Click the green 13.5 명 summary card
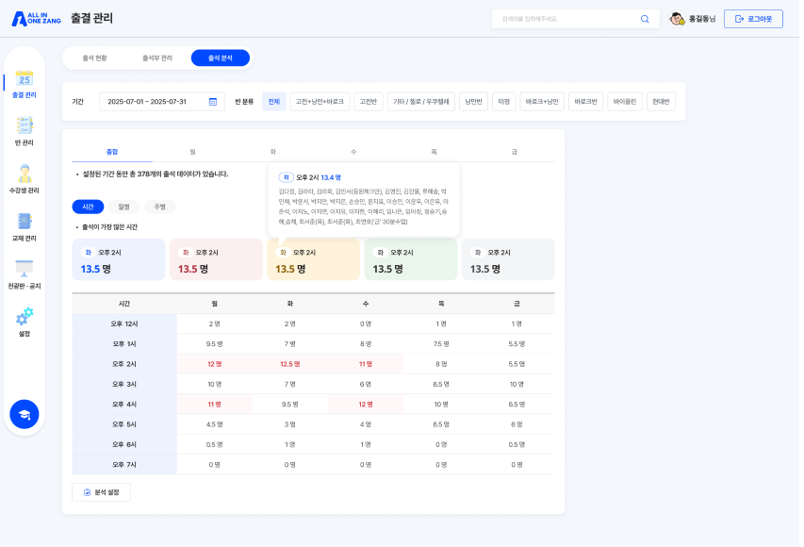This screenshot has height=547, width=804. tap(411, 259)
